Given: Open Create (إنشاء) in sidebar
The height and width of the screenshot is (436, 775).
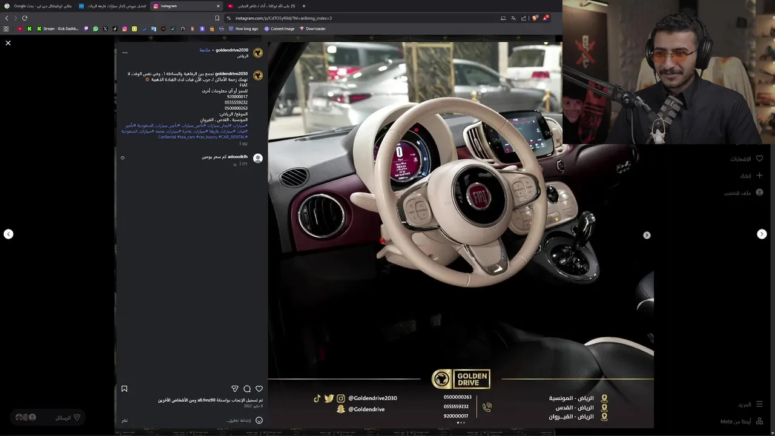Looking at the screenshot, I should click(x=751, y=176).
